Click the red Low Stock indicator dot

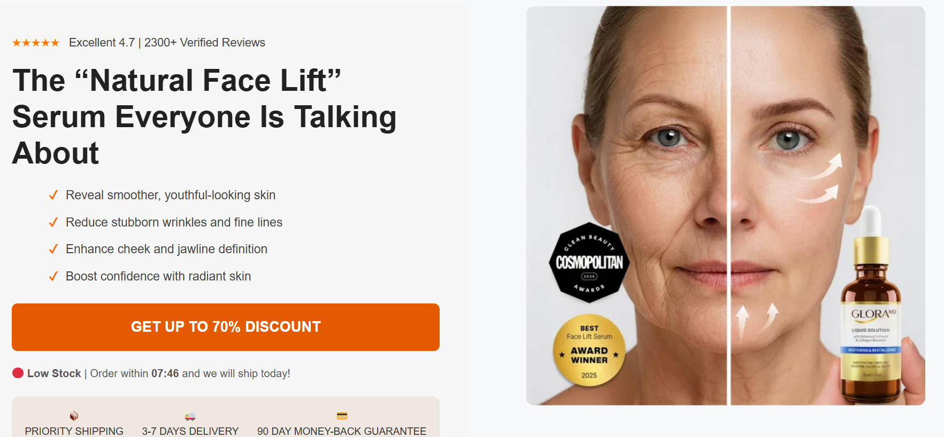click(18, 373)
